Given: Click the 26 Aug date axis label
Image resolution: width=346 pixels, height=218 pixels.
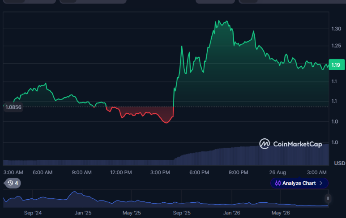Looking at the screenshot, I should pos(278,172).
